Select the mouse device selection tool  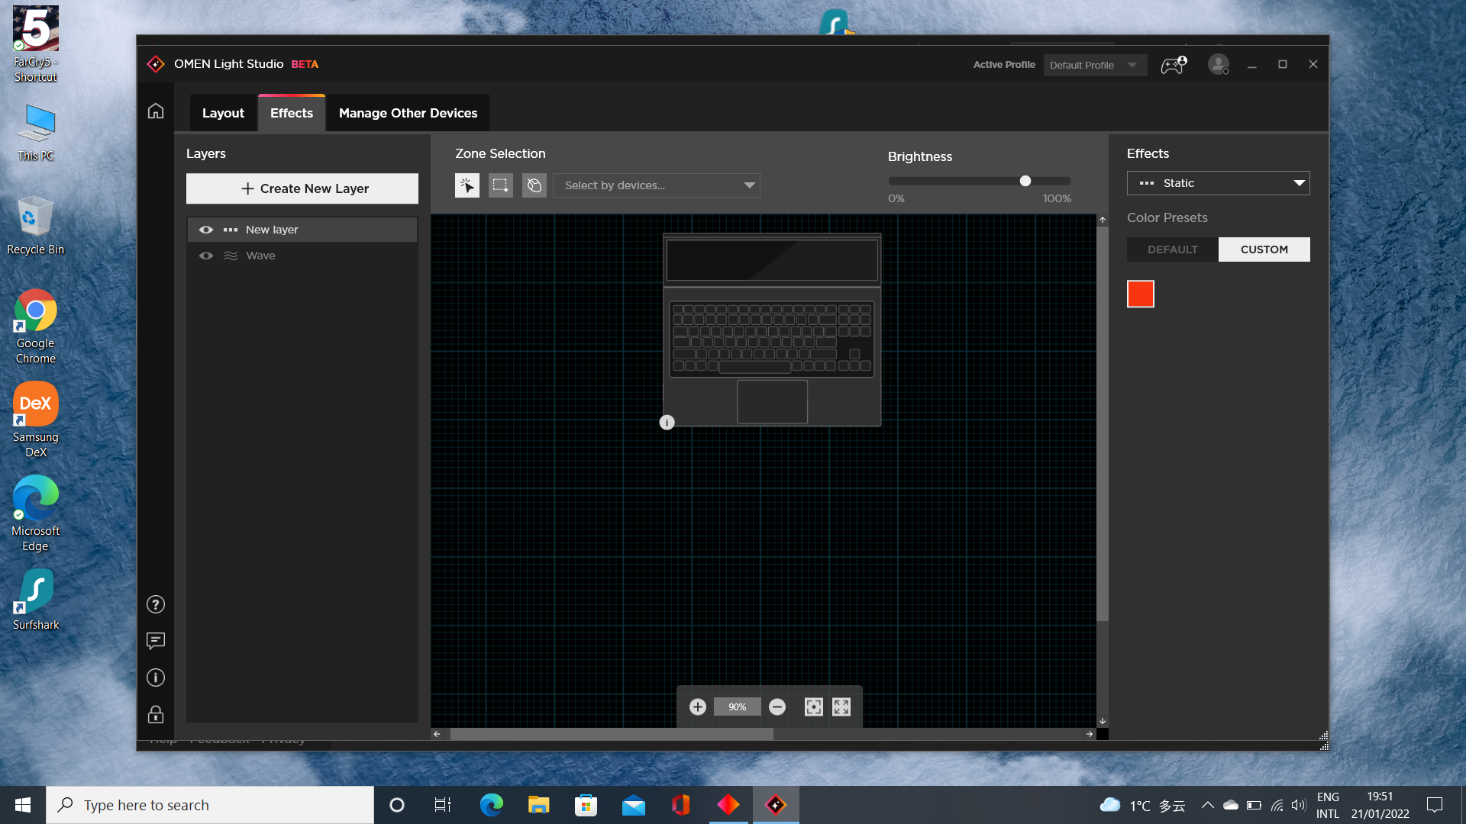534,185
